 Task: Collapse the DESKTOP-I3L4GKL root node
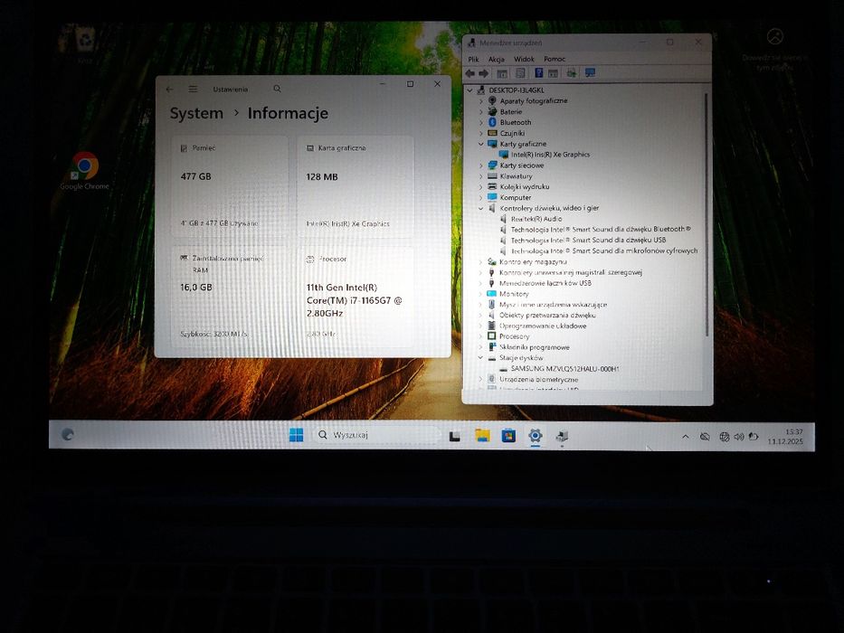tap(469, 90)
